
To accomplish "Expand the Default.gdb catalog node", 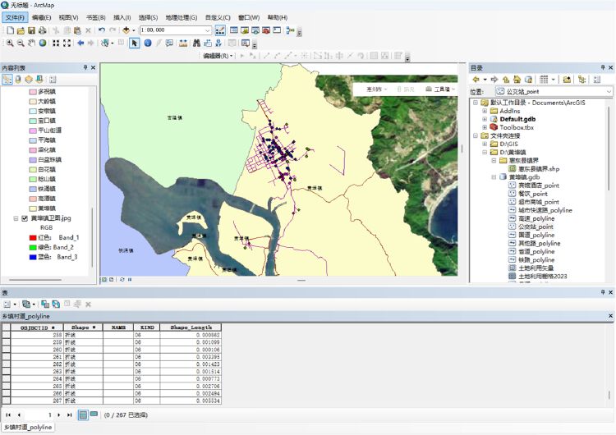I will click(x=485, y=119).
